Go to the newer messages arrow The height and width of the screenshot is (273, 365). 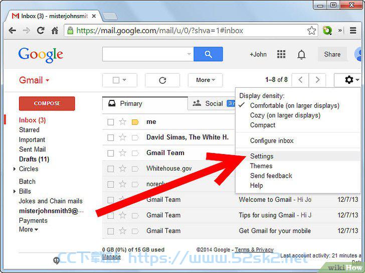click(x=300, y=80)
